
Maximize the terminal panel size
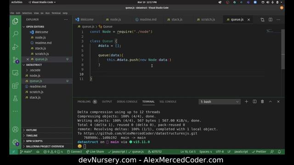click(270, 101)
